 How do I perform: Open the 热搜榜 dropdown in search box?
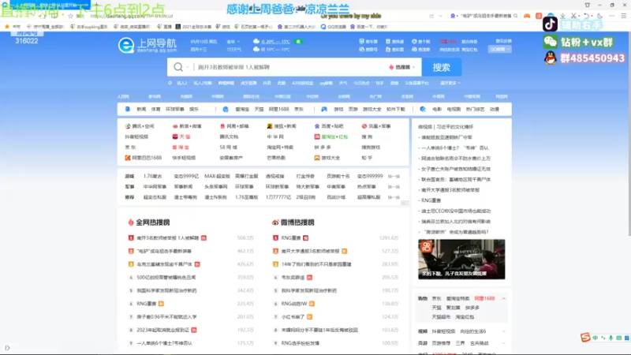click(402, 67)
